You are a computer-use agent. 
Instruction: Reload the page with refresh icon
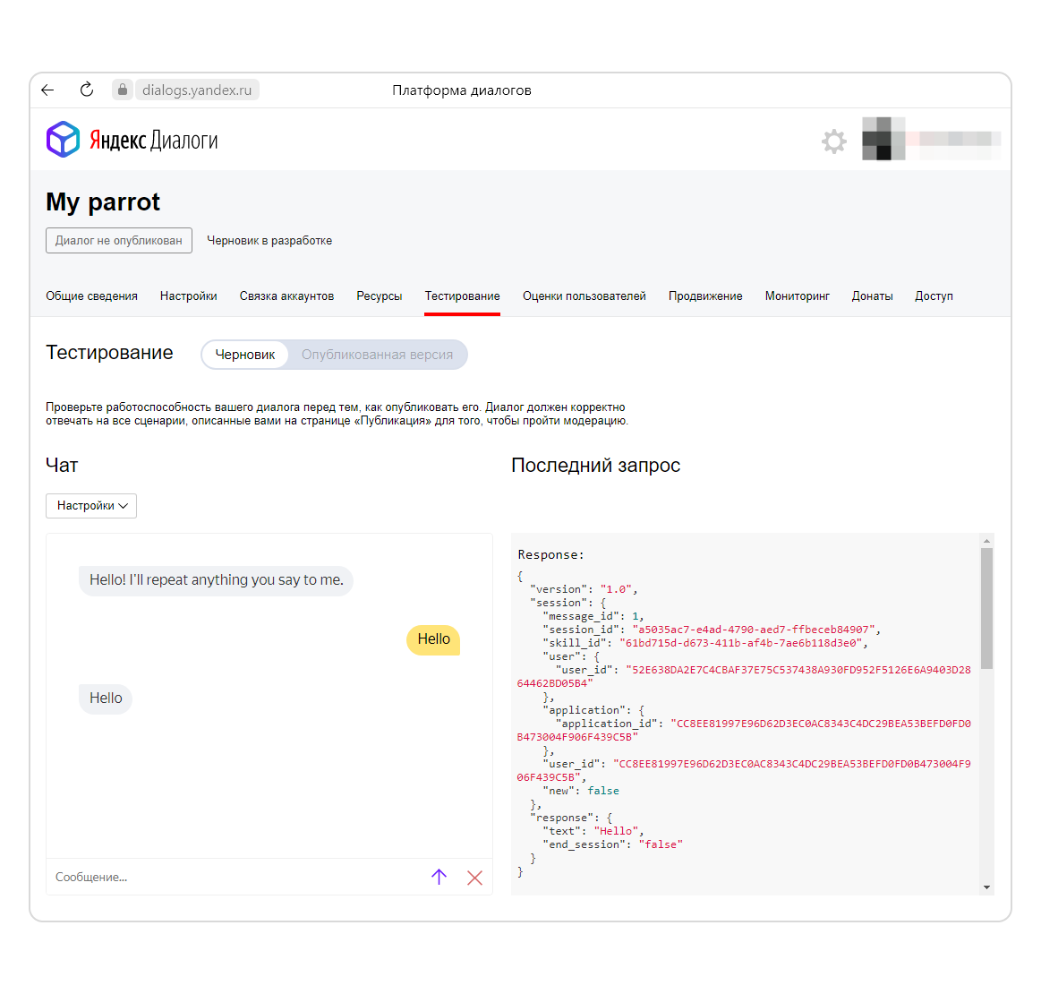click(x=87, y=90)
